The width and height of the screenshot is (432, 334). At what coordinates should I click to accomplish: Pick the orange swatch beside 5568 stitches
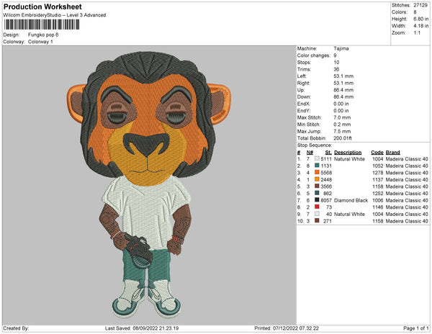coord(317,172)
